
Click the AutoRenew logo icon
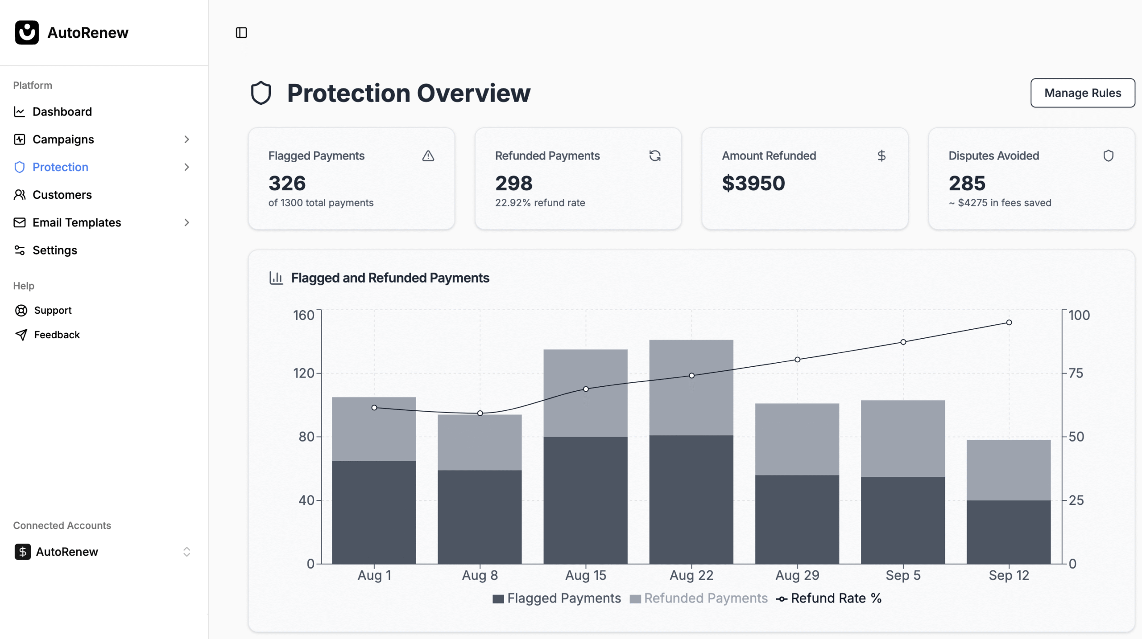click(27, 33)
